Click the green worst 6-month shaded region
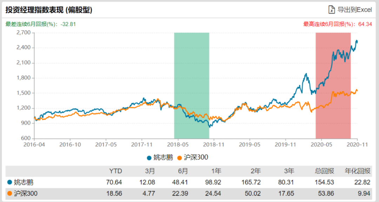The image size is (379, 202). pyautogui.click(x=192, y=85)
